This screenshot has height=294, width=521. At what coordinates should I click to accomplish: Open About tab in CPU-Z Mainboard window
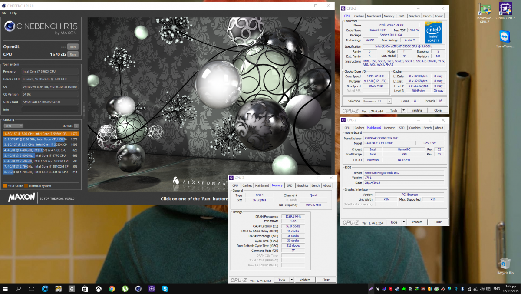[x=439, y=128]
